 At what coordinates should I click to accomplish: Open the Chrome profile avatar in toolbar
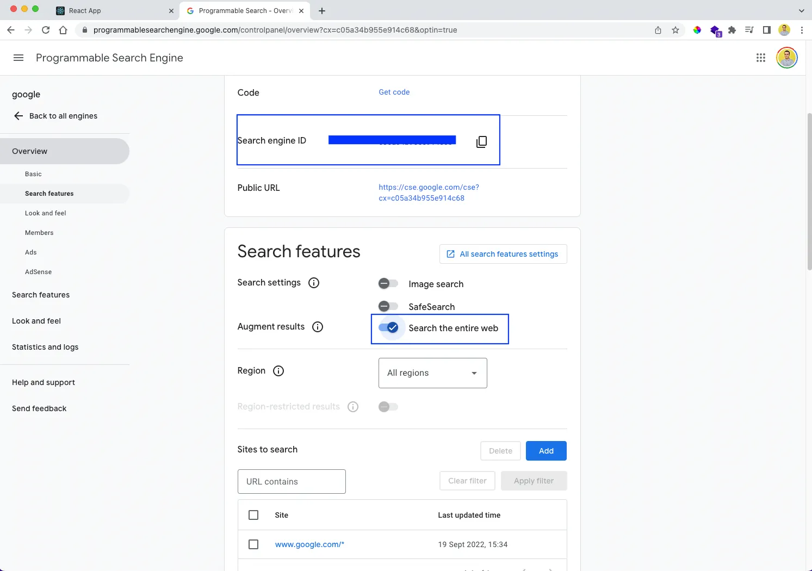click(x=784, y=30)
